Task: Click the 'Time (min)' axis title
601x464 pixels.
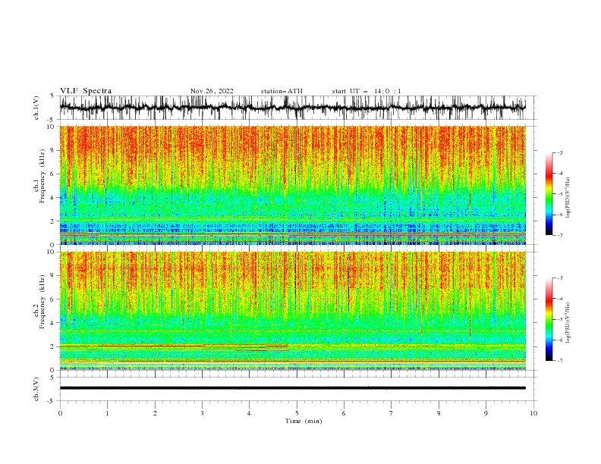Action: pyautogui.click(x=304, y=421)
